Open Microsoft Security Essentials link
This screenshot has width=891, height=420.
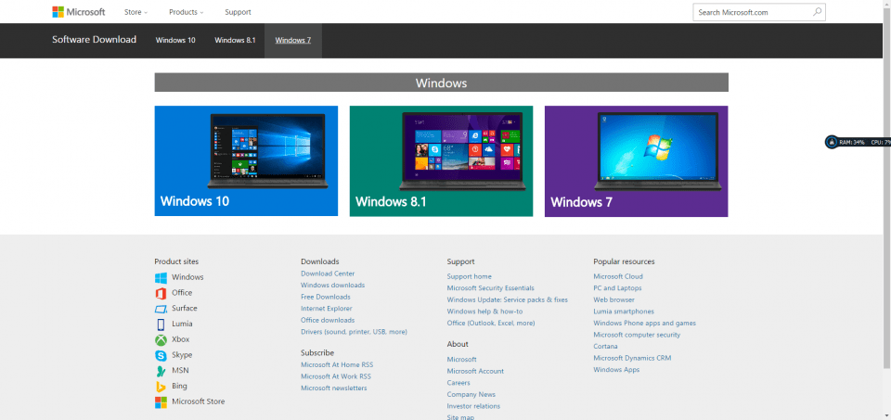(490, 288)
